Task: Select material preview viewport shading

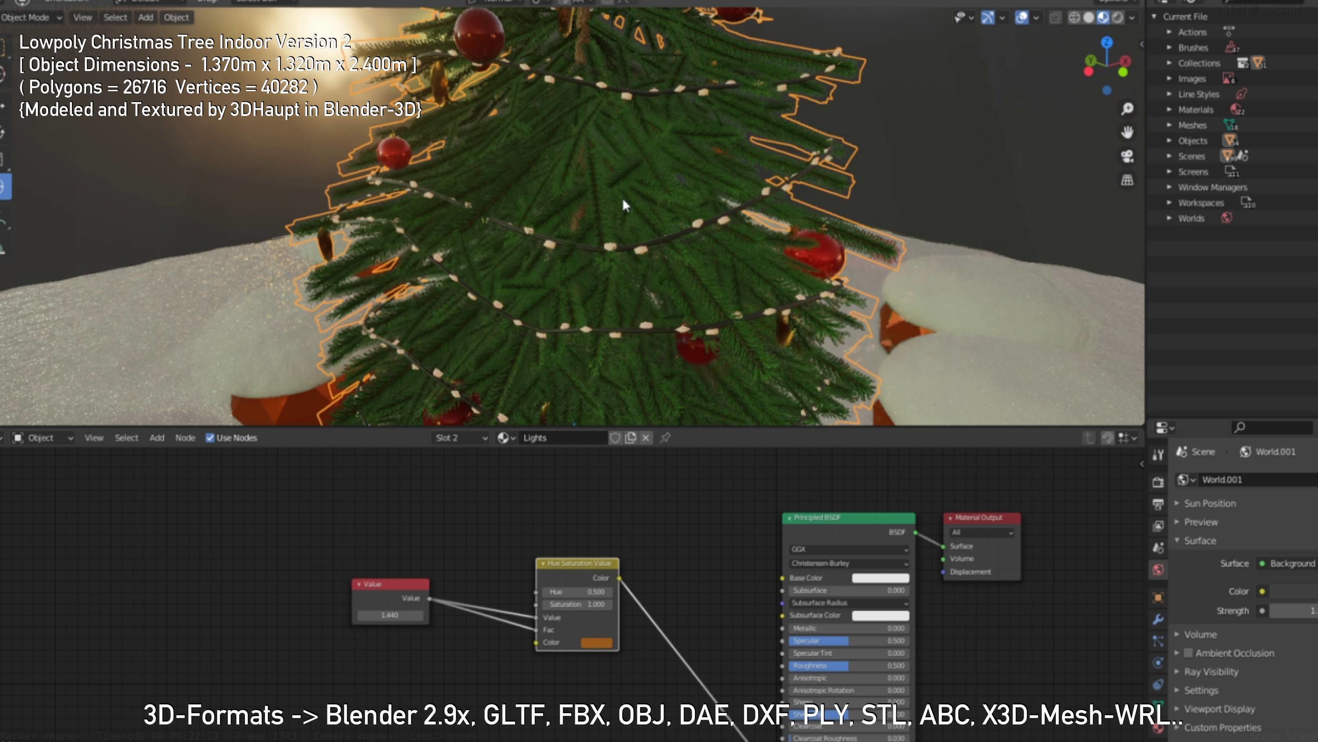Action: tap(1103, 18)
